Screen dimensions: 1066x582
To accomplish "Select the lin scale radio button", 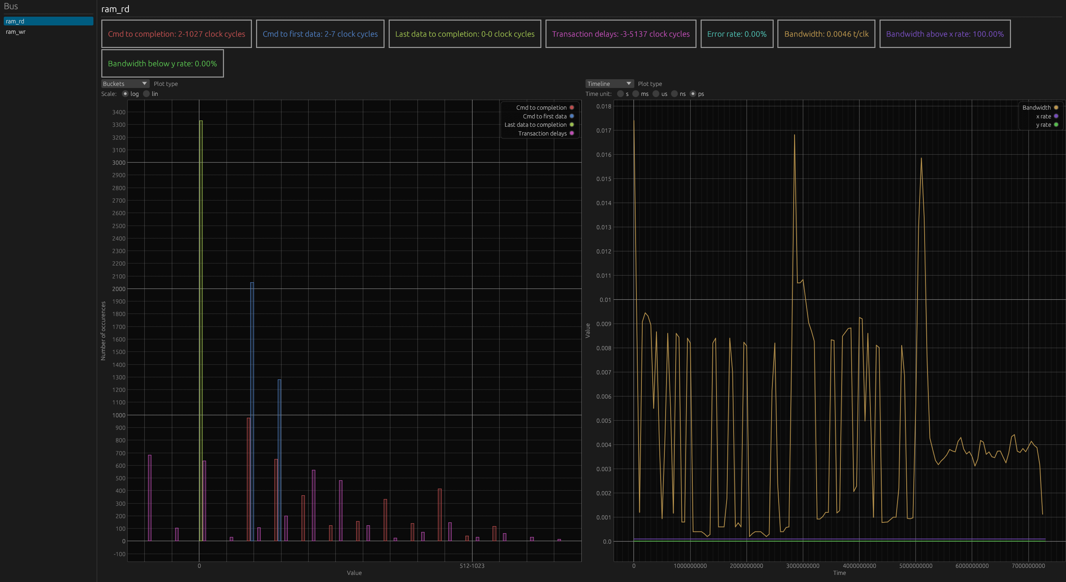I will [146, 94].
